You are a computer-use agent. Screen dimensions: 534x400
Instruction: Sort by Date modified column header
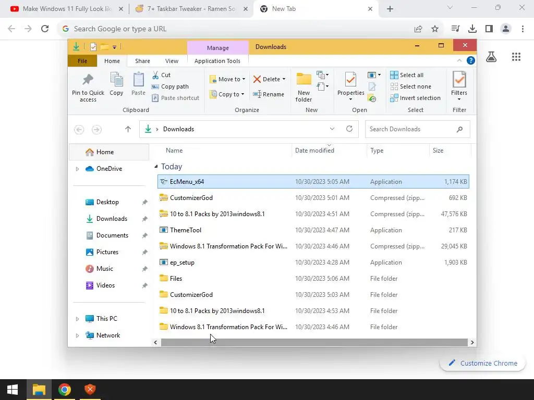tap(314, 151)
